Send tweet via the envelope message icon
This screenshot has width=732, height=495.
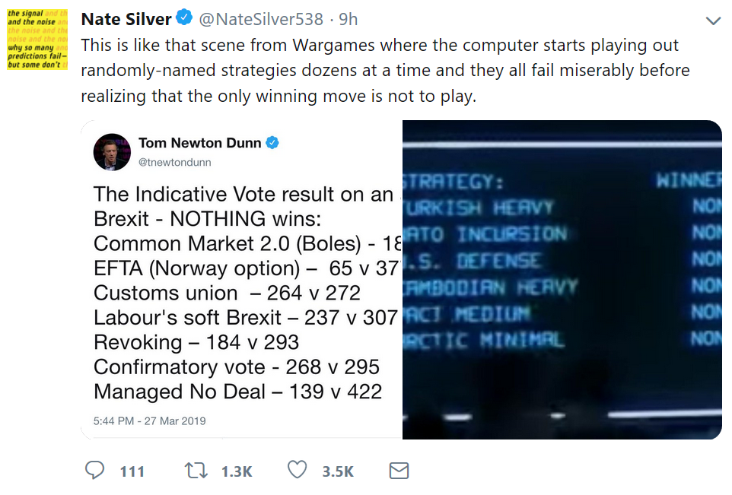tap(399, 471)
